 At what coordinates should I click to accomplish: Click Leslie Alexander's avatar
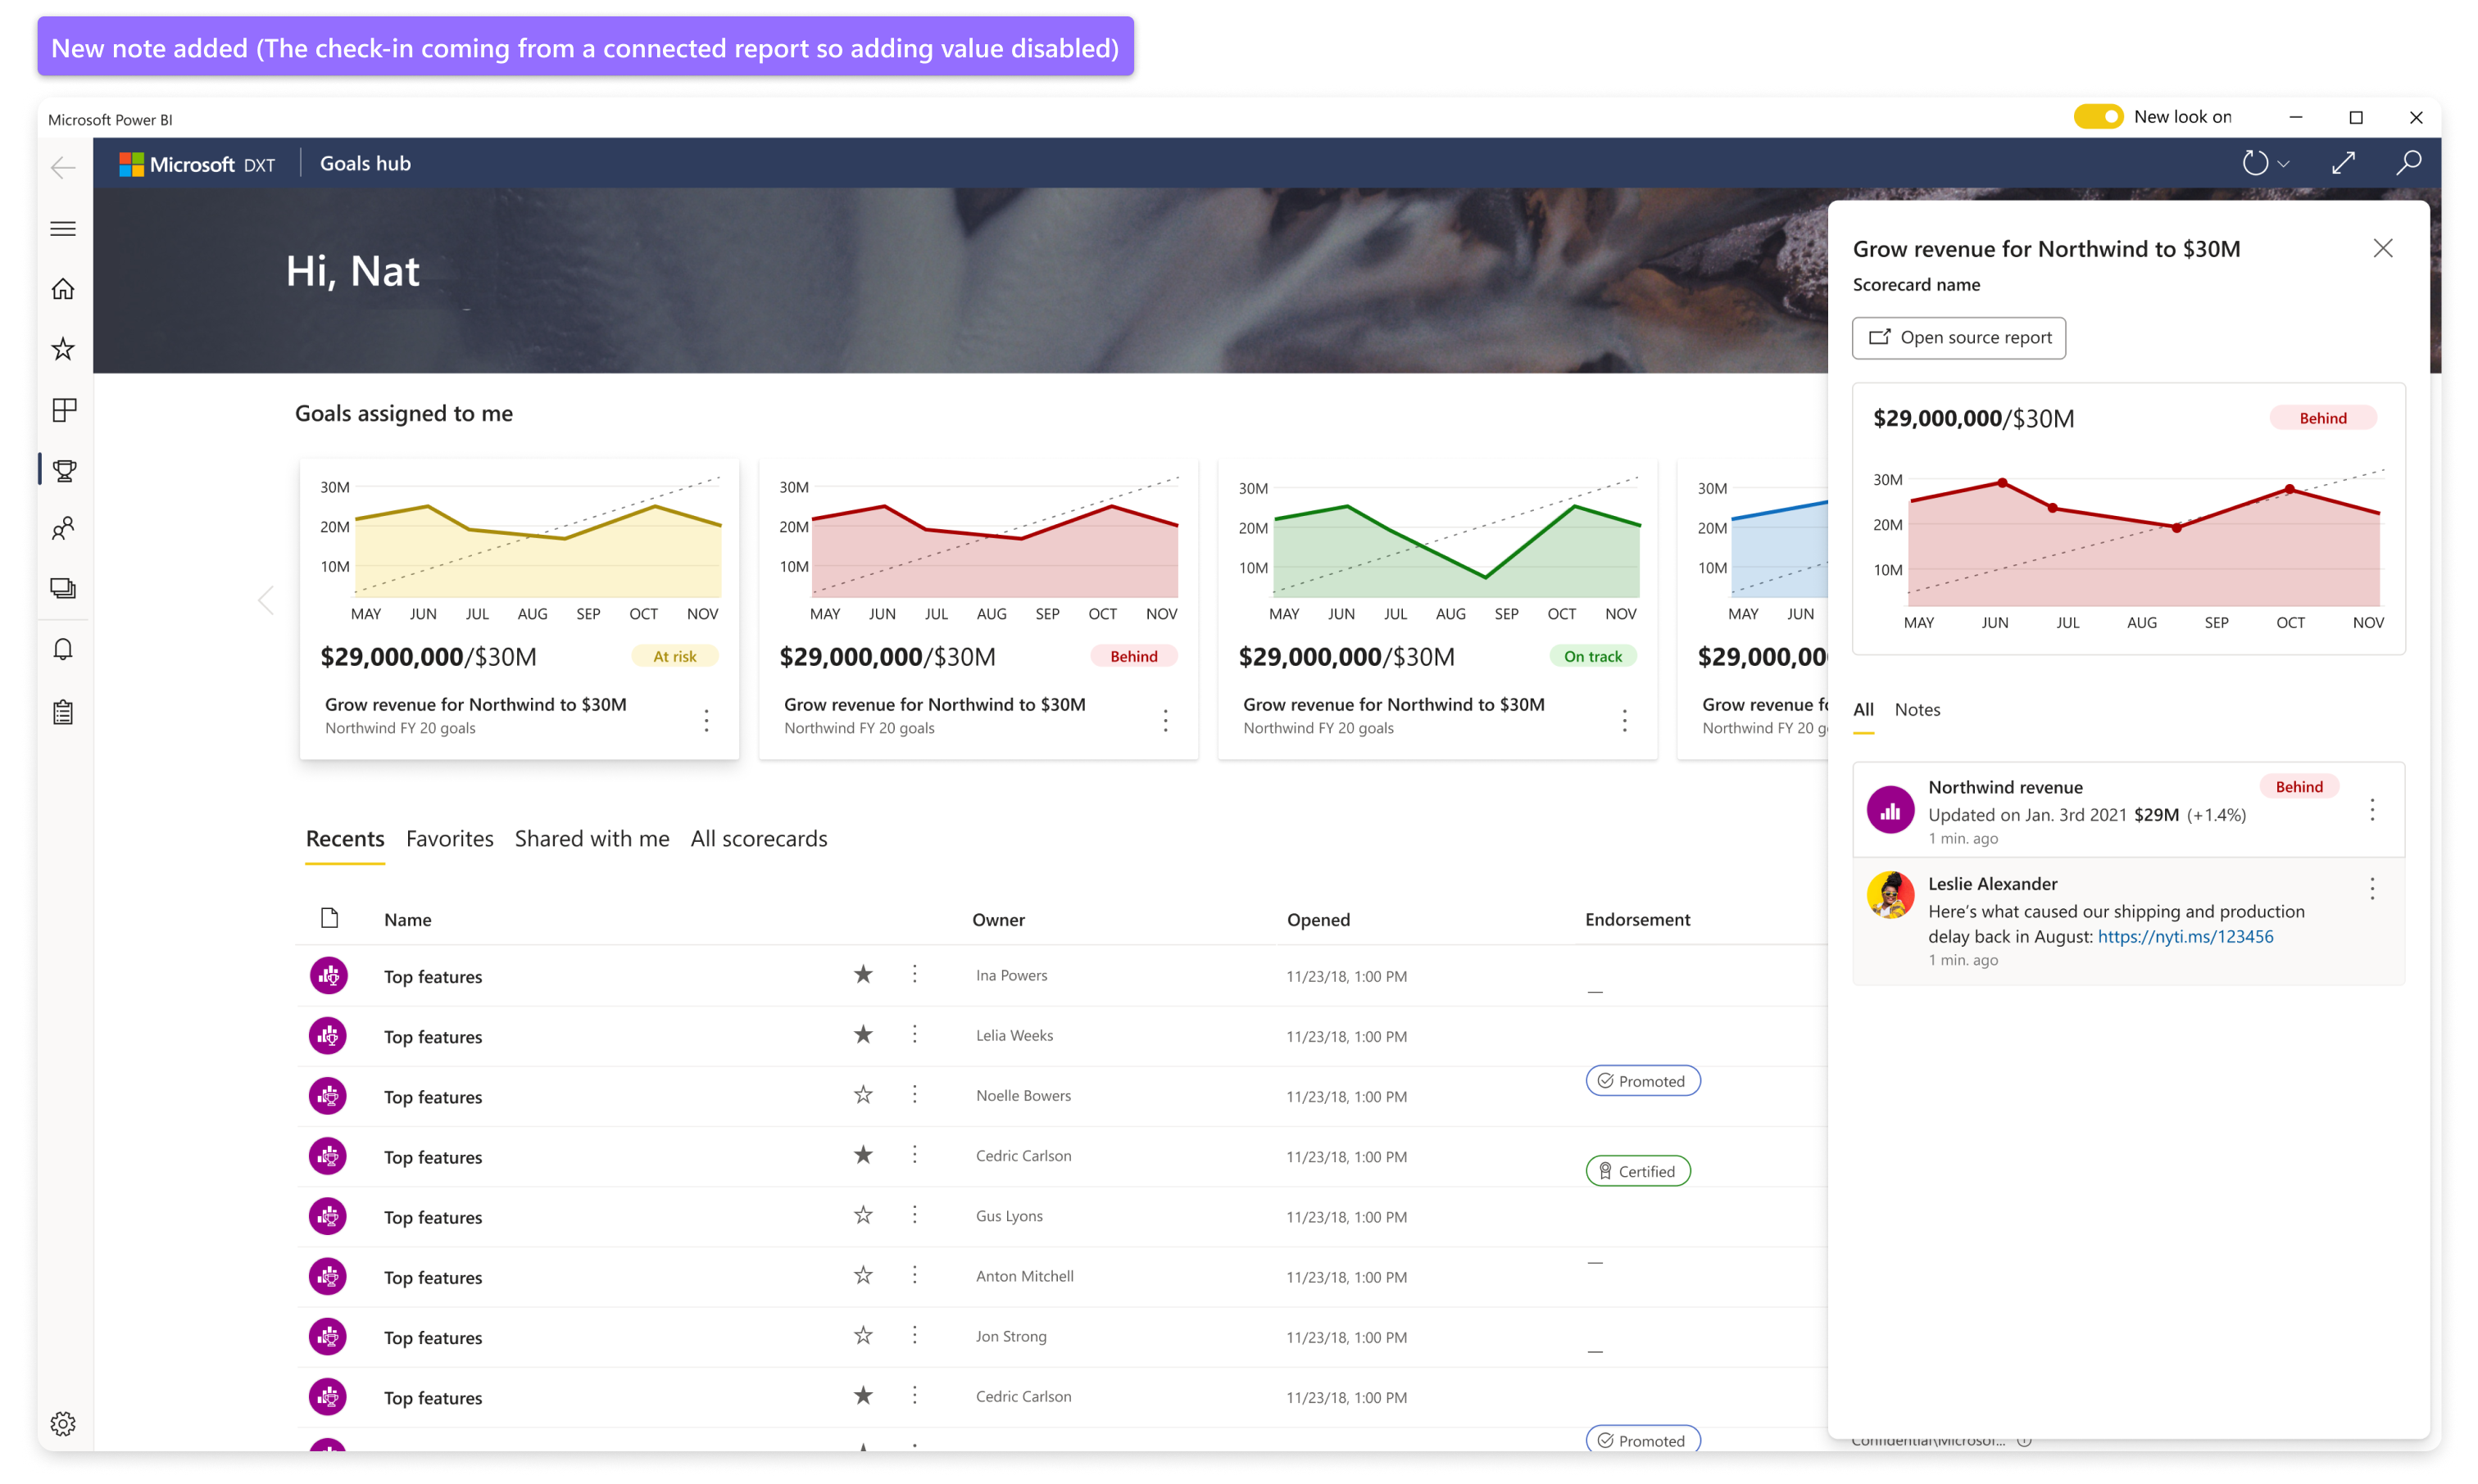(1890, 894)
